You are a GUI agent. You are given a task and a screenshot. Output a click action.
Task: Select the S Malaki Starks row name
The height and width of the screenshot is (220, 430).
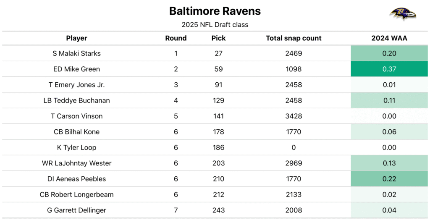(76, 53)
